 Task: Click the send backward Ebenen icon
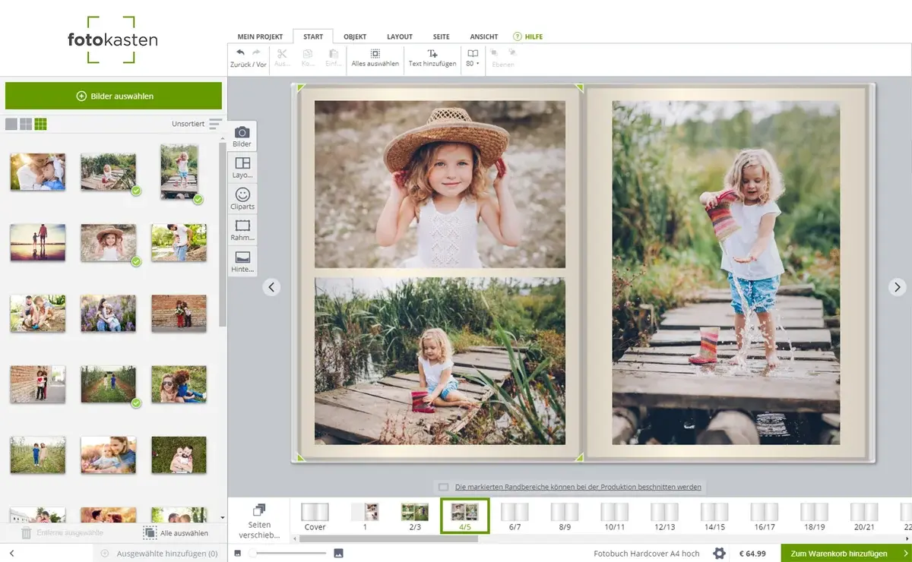coord(511,52)
